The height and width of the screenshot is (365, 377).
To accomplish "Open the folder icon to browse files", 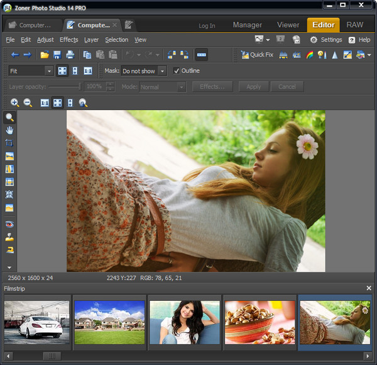I will 45,55.
